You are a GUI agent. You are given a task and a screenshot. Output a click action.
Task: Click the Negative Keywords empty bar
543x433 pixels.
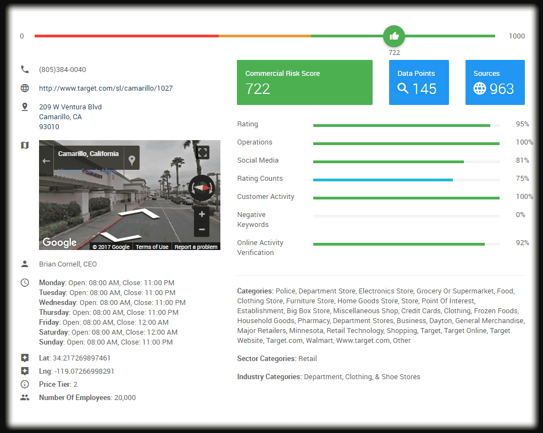[x=406, y=216]
